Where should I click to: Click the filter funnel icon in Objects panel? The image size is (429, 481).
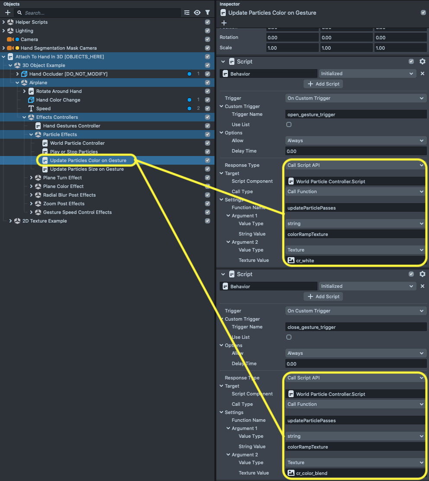click(x=208, y=13)
